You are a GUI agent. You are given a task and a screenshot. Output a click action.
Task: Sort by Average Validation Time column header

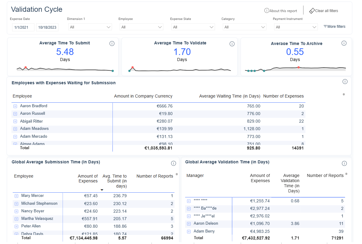click(x=290, y=183)
